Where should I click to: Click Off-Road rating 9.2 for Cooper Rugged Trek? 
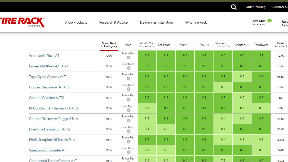[x=166, y=119]
